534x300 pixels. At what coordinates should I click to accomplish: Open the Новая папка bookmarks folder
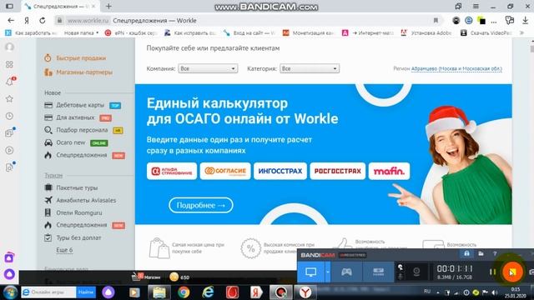pyautogui.click(x=81, y=33)
